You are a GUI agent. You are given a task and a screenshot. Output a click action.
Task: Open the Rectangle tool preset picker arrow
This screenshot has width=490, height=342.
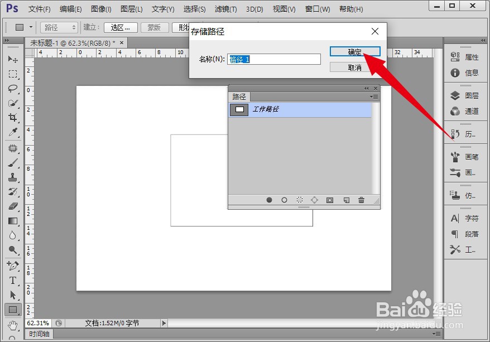31,27
